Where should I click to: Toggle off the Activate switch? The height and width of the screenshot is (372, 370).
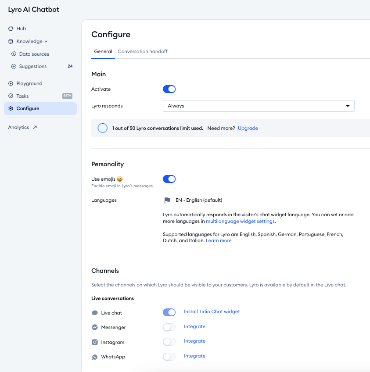click(169, 89)
